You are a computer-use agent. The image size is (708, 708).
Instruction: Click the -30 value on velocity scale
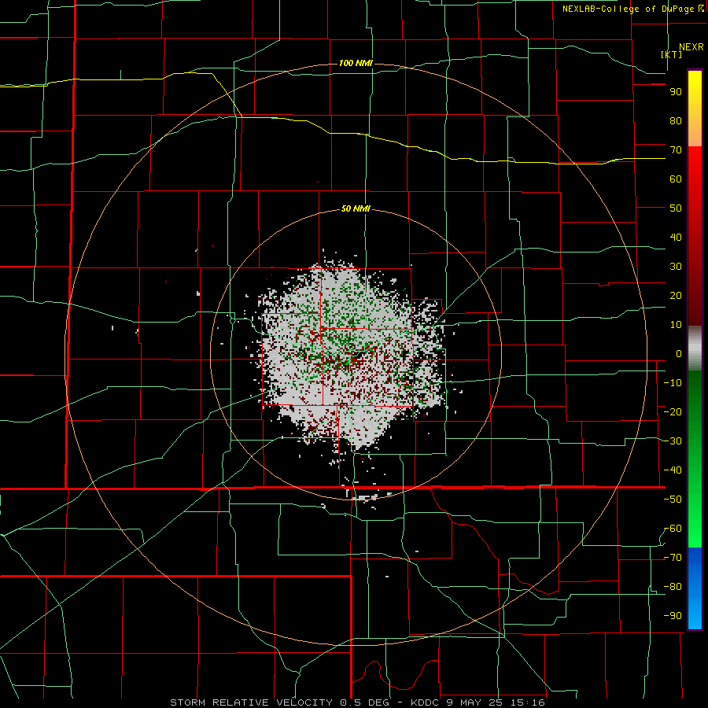[x=673, y=441]
